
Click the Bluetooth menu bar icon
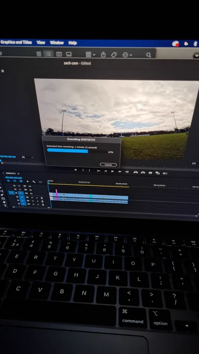195,44
